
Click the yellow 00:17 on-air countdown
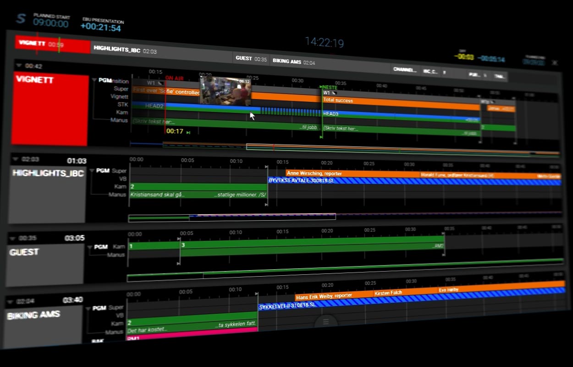tap(175, 131)
